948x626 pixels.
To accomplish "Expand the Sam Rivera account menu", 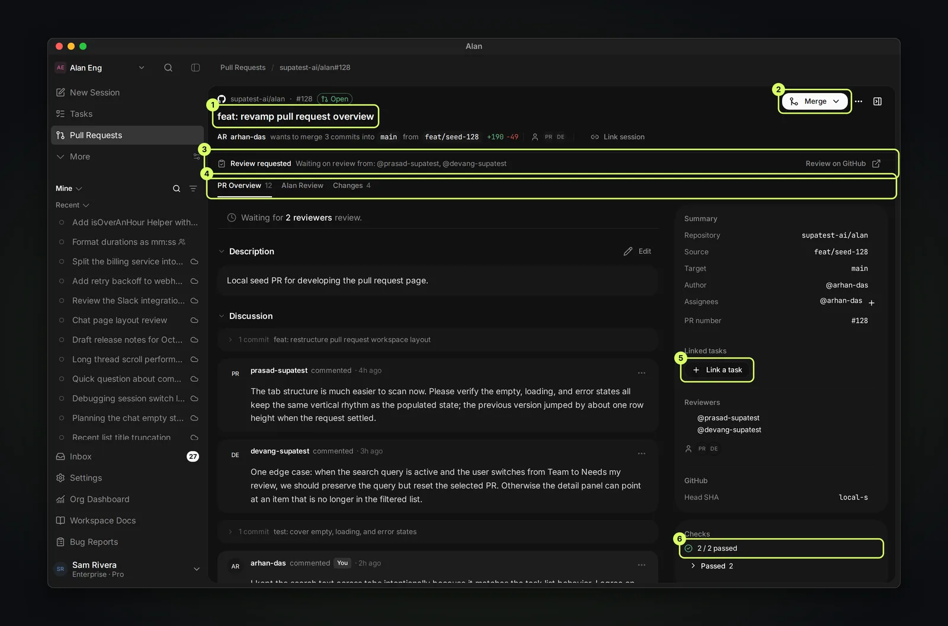I will tap(197, 569).
